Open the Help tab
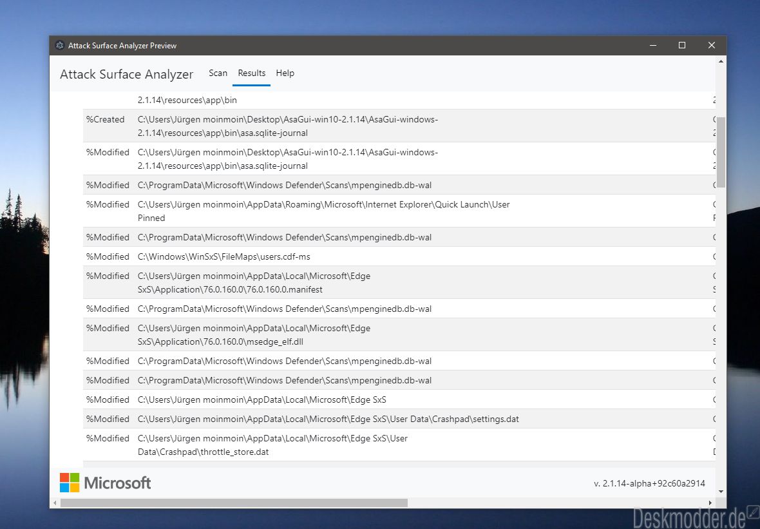The height and width of the screenshot is (529, 760). pyautogui.click(x=285, y=73)
